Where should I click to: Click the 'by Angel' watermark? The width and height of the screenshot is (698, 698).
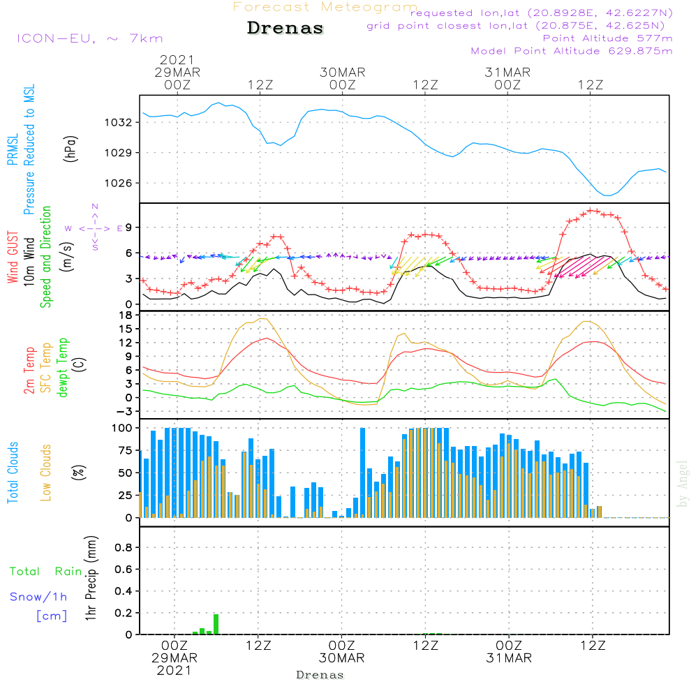click(x=682, y=483)
